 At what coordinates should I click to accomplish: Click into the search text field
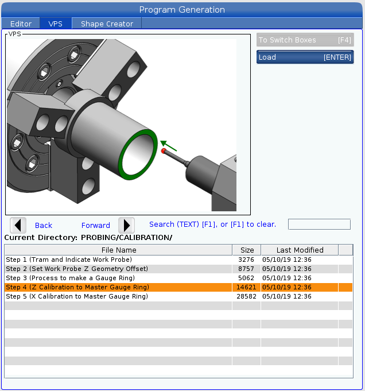(319, 224)
